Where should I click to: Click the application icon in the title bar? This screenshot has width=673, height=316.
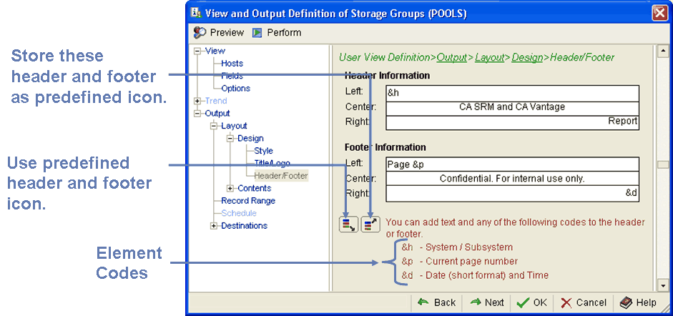(x=196, y=13)
